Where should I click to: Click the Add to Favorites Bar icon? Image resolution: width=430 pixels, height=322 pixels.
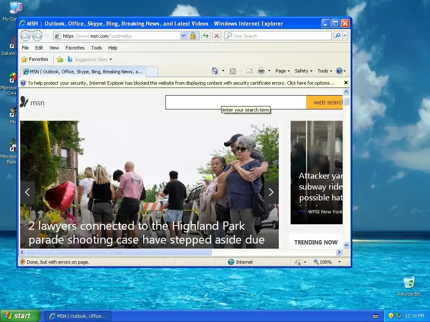point(60,59)
